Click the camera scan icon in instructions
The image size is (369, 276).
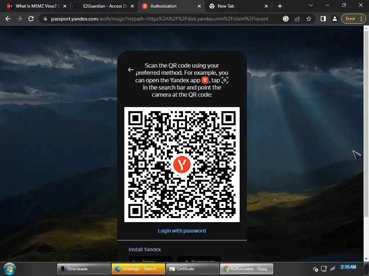pyautogui.click(x=225, y=80)
